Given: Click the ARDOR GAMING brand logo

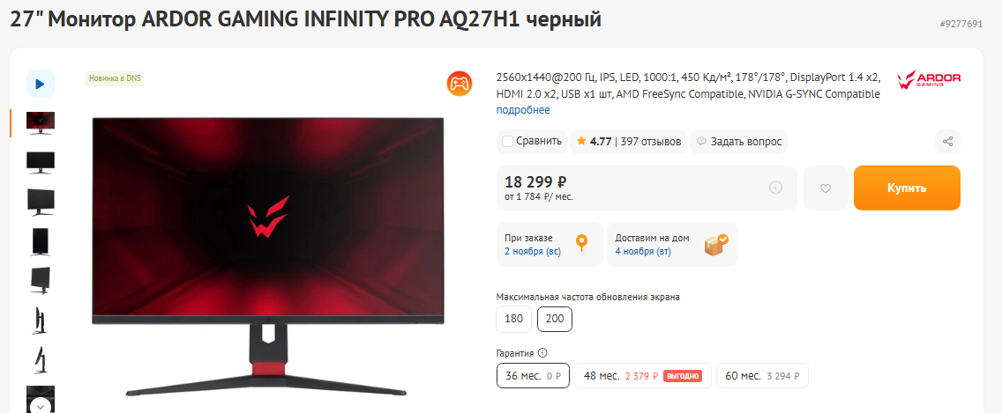Looking at the screenshot, I should tap(929, 80).
